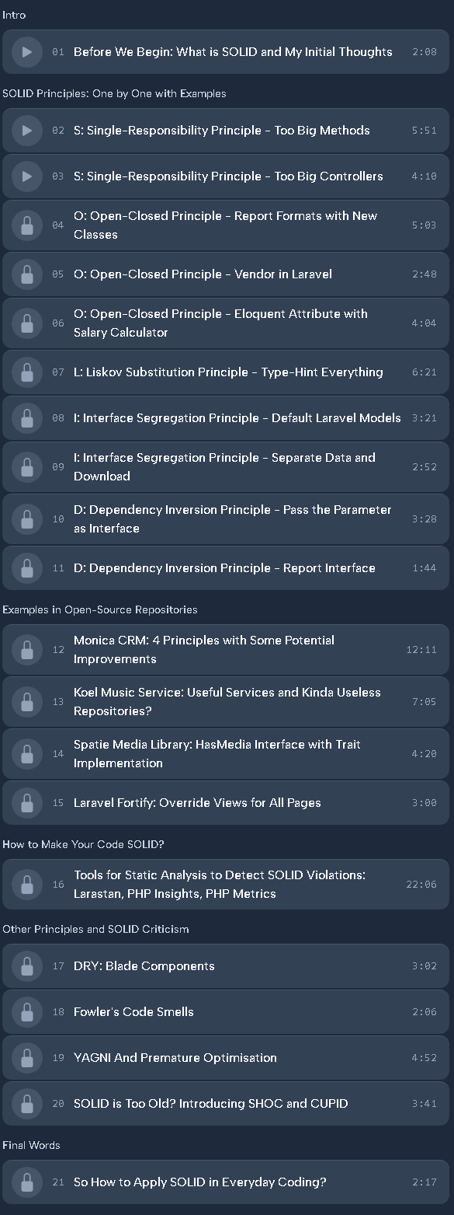Play lesson 03 Too Big Controllers
The height and width of the screenshot is (1215, 454).
click(x=26, y=176)
